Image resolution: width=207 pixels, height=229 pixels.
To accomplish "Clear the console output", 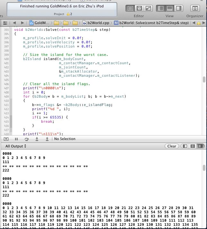I will click(172, 146).
